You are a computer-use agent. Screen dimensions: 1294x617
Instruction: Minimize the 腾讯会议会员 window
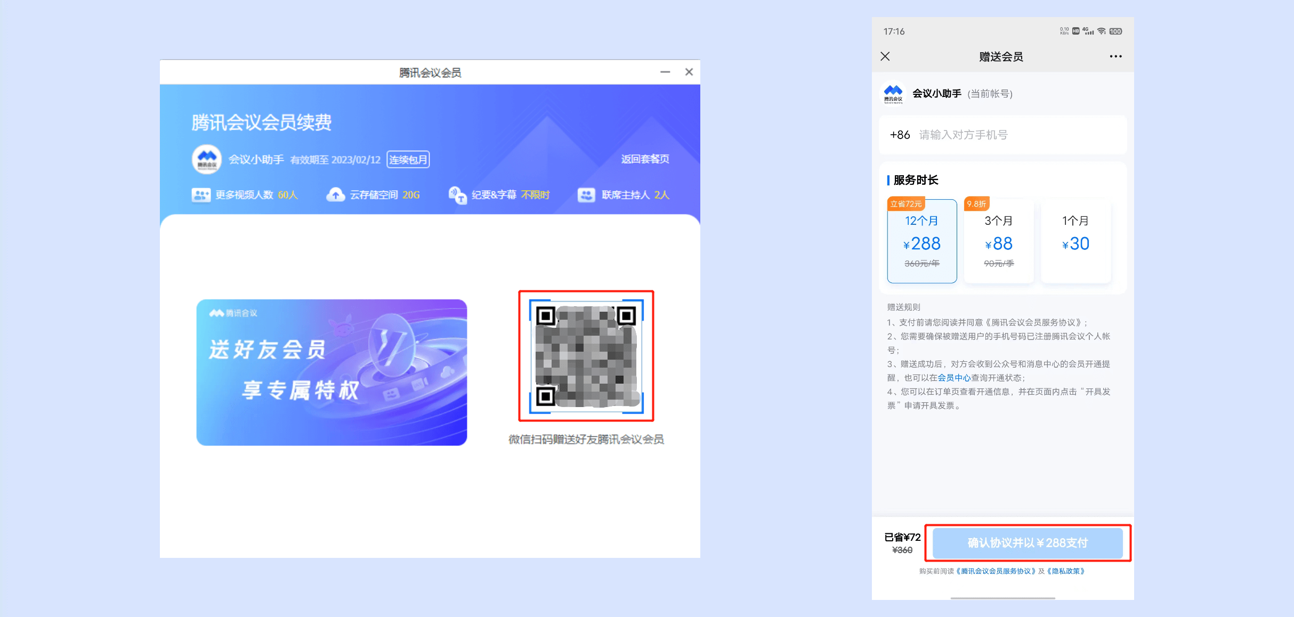coord(665,72)
